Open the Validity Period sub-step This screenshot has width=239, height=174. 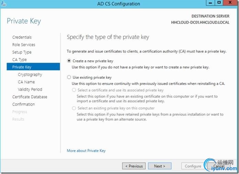pyautogui.click(x=30, y=89)
